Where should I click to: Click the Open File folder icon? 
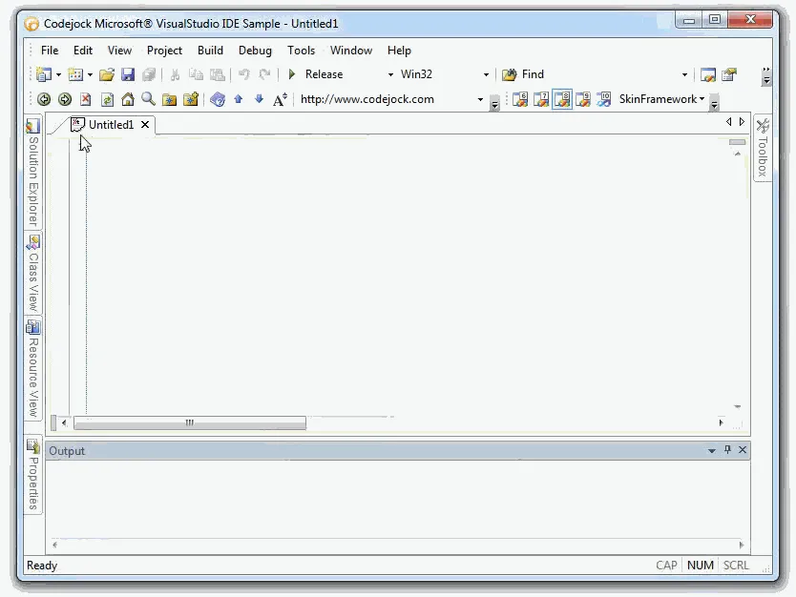pos(107,74)
